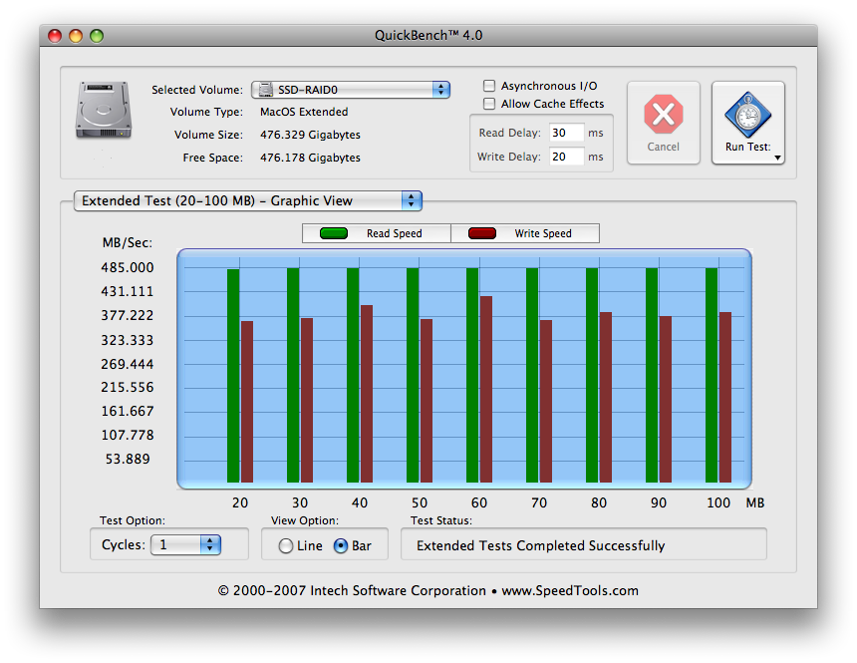Click the red write bar at 60 MB

(486, 390)
